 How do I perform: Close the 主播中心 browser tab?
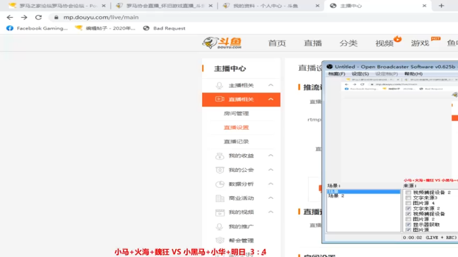[424, 6]
